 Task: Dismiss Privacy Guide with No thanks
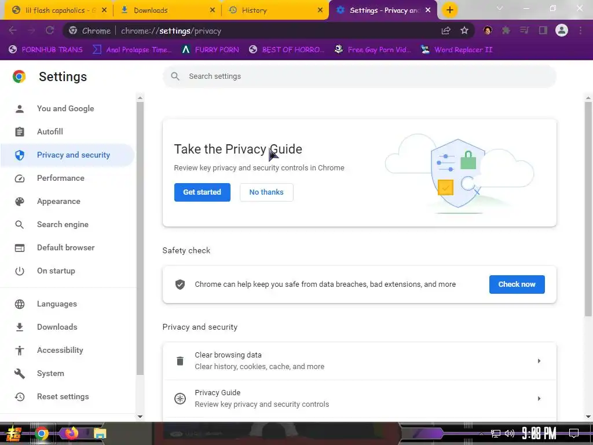266,192
